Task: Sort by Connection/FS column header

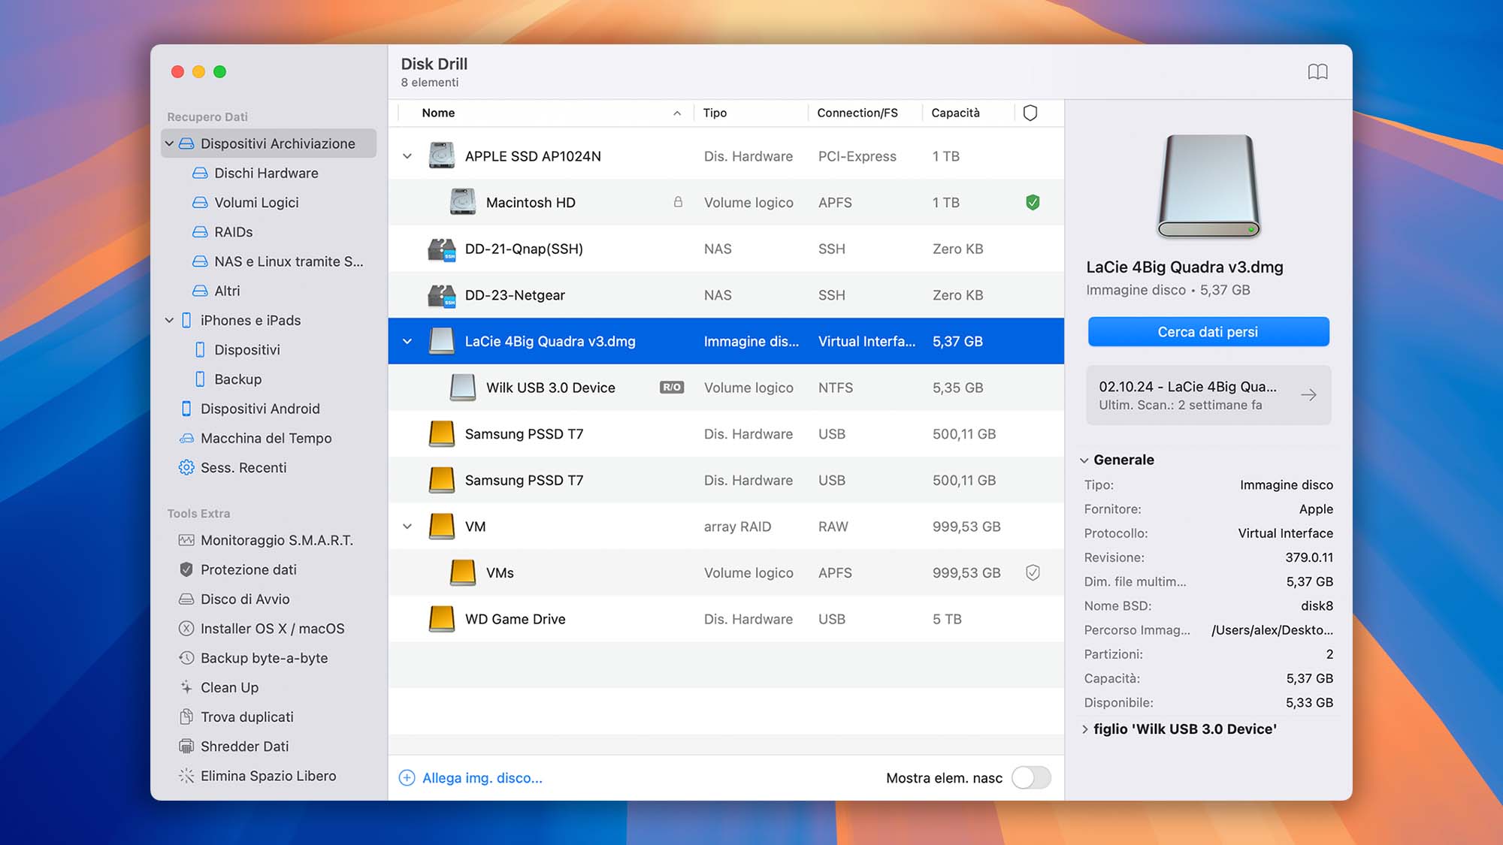Action: click(x=857, y=113)
